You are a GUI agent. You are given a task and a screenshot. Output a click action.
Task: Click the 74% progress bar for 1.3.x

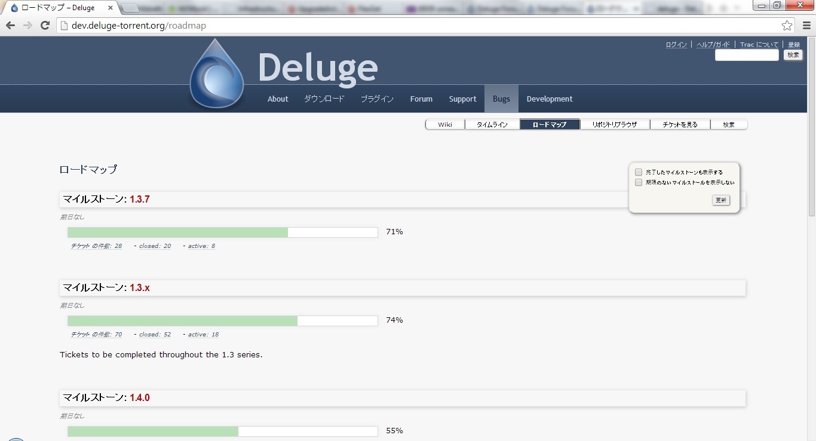(x=223, y=321)
